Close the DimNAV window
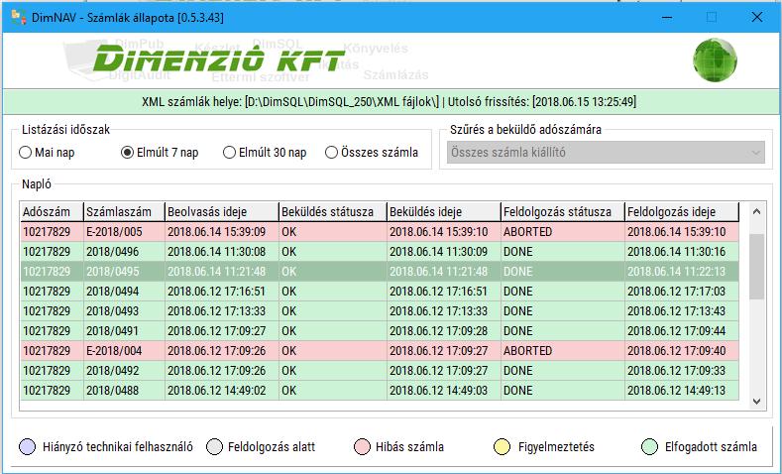Viewport: 782px width, 474px height. tap(756, 17)
